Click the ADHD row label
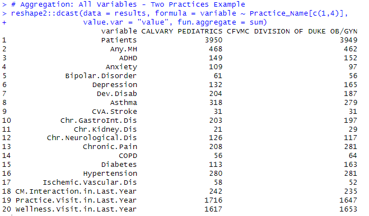The image size is (369, 216). tap(128, 58)
